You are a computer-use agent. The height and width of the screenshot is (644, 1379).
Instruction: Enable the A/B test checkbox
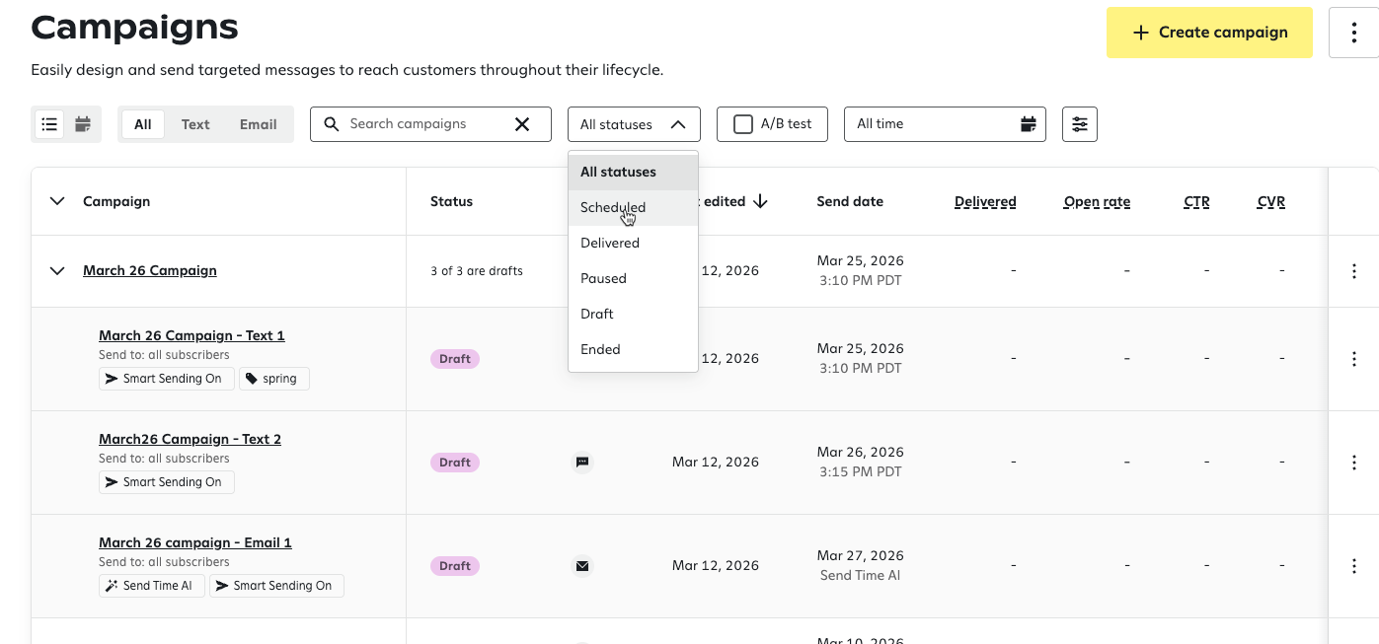(x=743, y=124)
